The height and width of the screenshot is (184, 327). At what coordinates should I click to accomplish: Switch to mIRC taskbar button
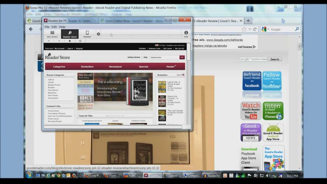point(132,176)
